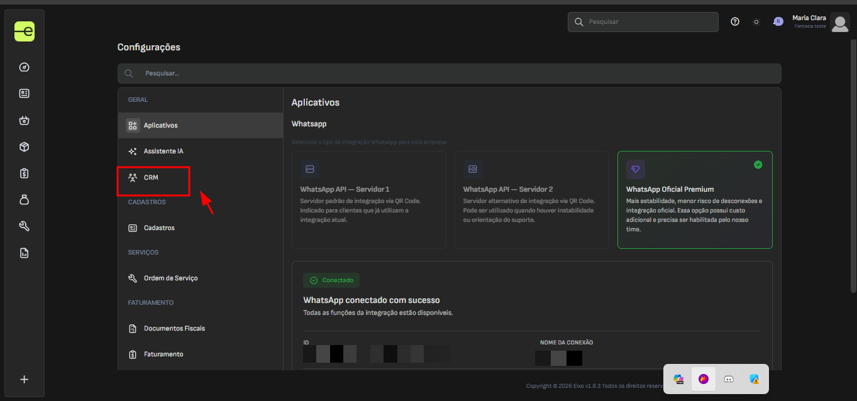Open CRM settings
The height and width of the screenshot is (401, 857).
click(x=201, y=178)
